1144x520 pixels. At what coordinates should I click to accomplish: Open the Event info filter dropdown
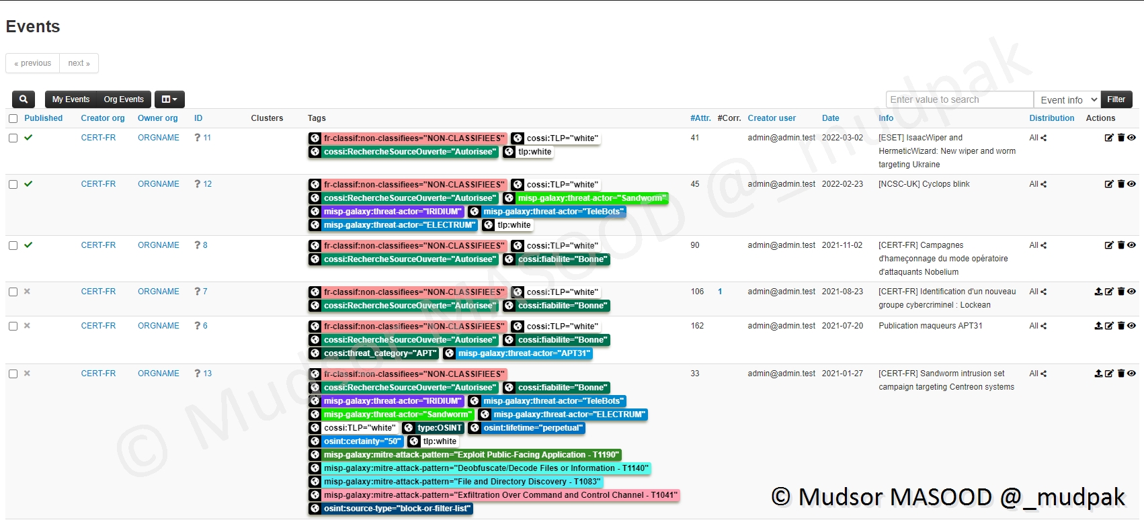pyautogui.click(x=1067, y=99)
